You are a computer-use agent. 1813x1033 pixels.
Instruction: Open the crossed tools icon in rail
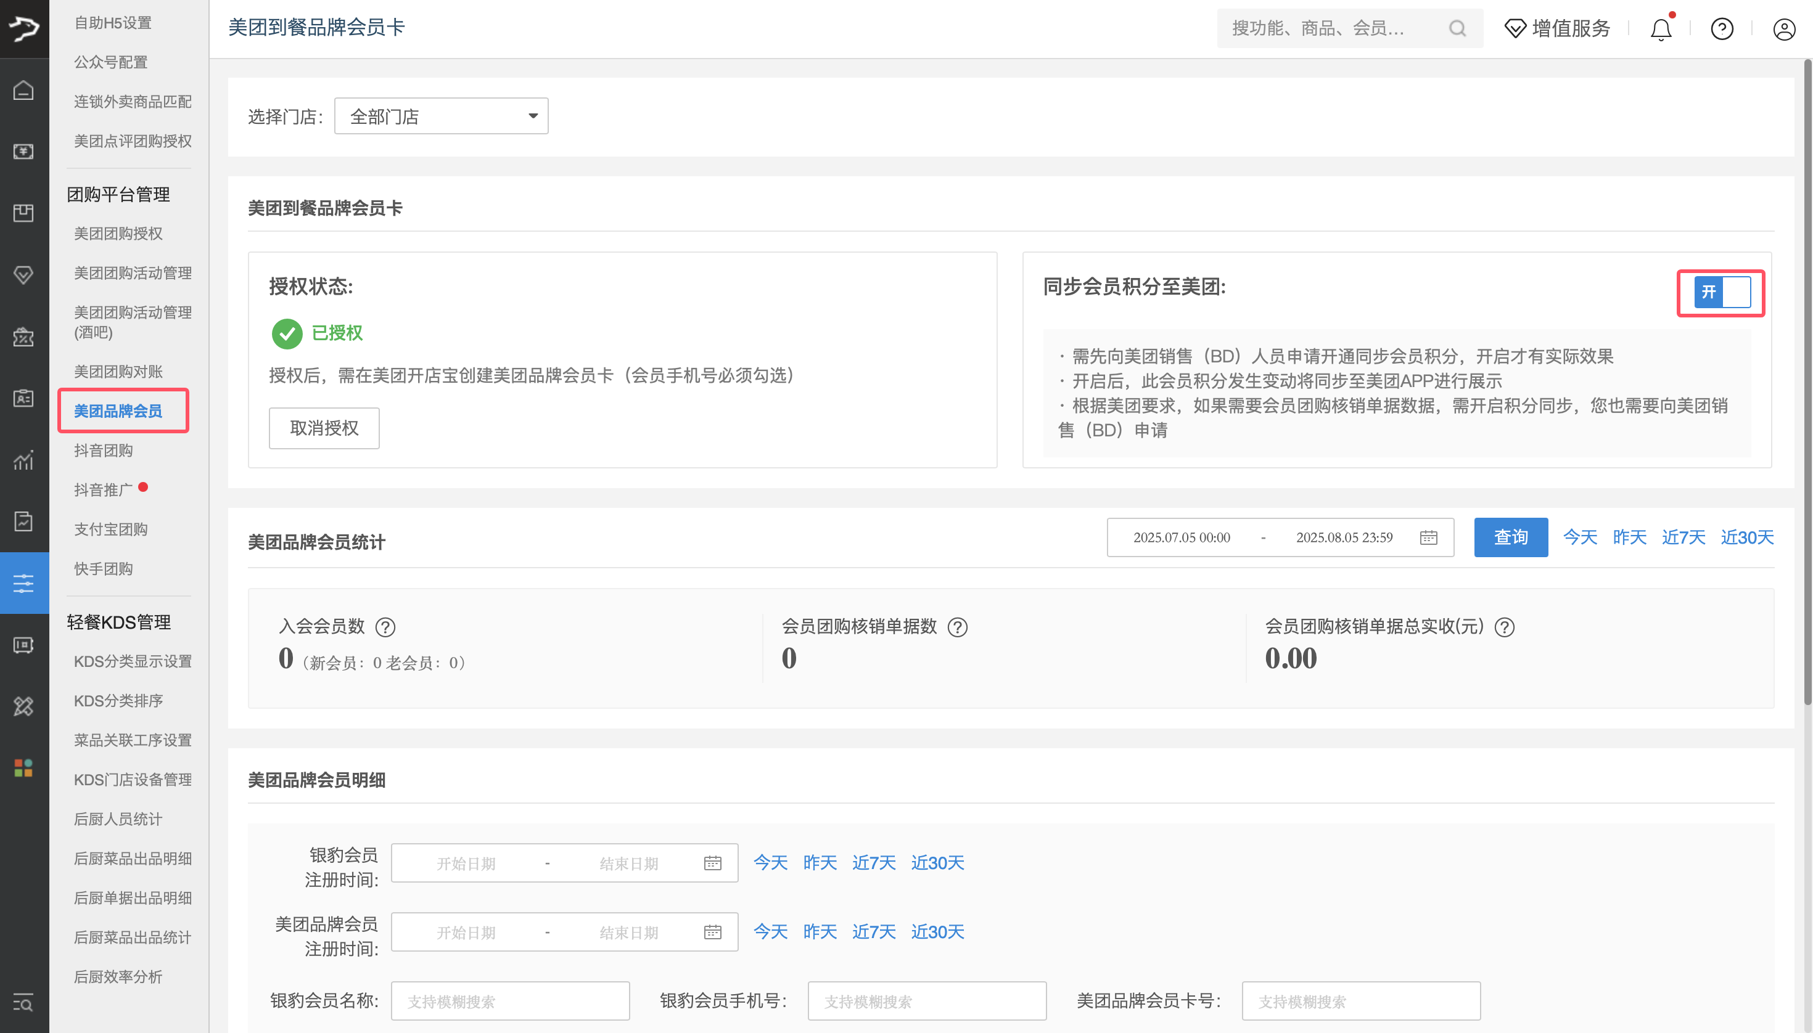tap(23, 706)
